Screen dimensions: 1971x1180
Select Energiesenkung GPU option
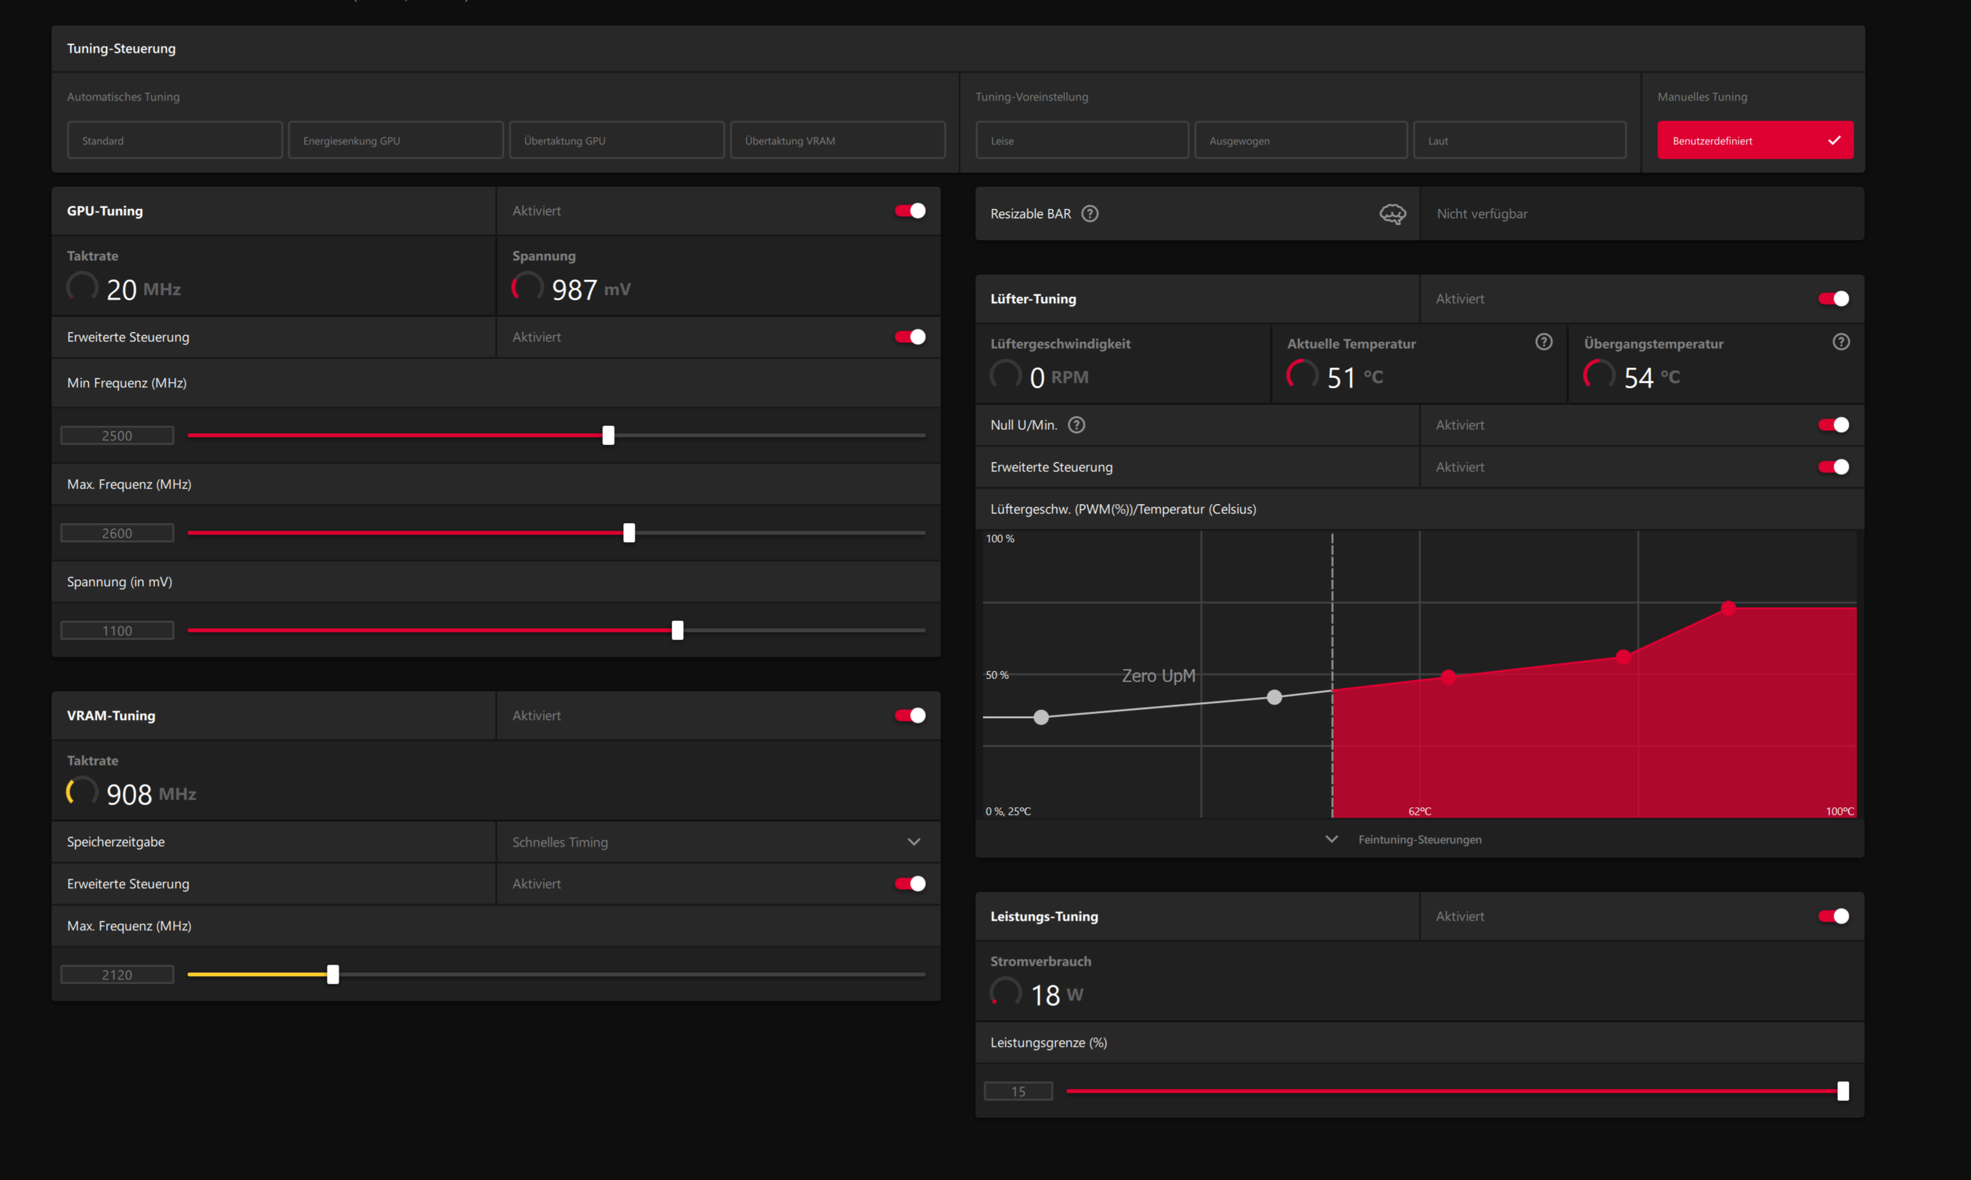coord(395,141)
